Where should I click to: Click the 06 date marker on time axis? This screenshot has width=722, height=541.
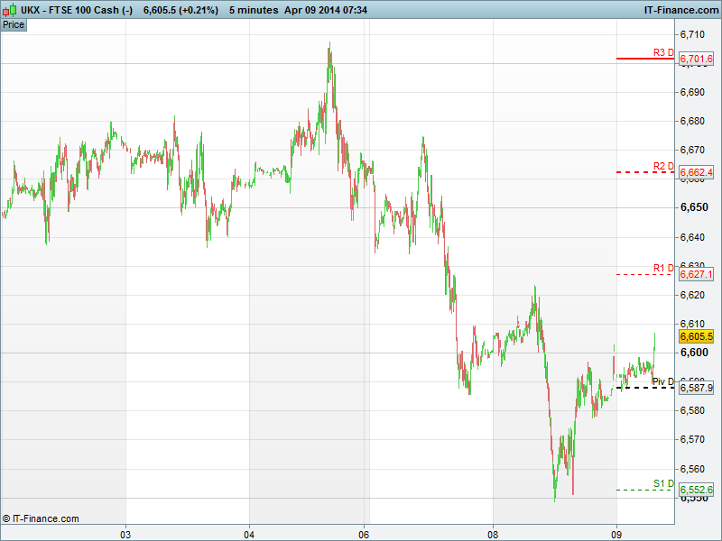(x=364, y=533)
